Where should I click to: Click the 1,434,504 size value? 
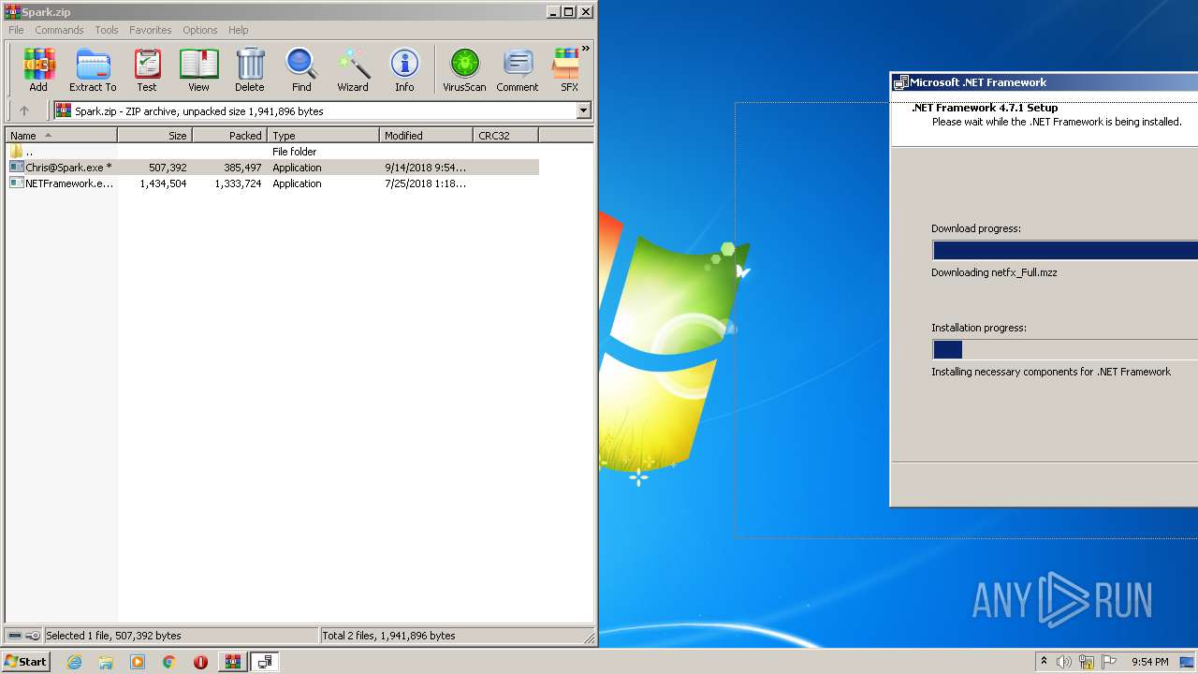coord(163,183)
